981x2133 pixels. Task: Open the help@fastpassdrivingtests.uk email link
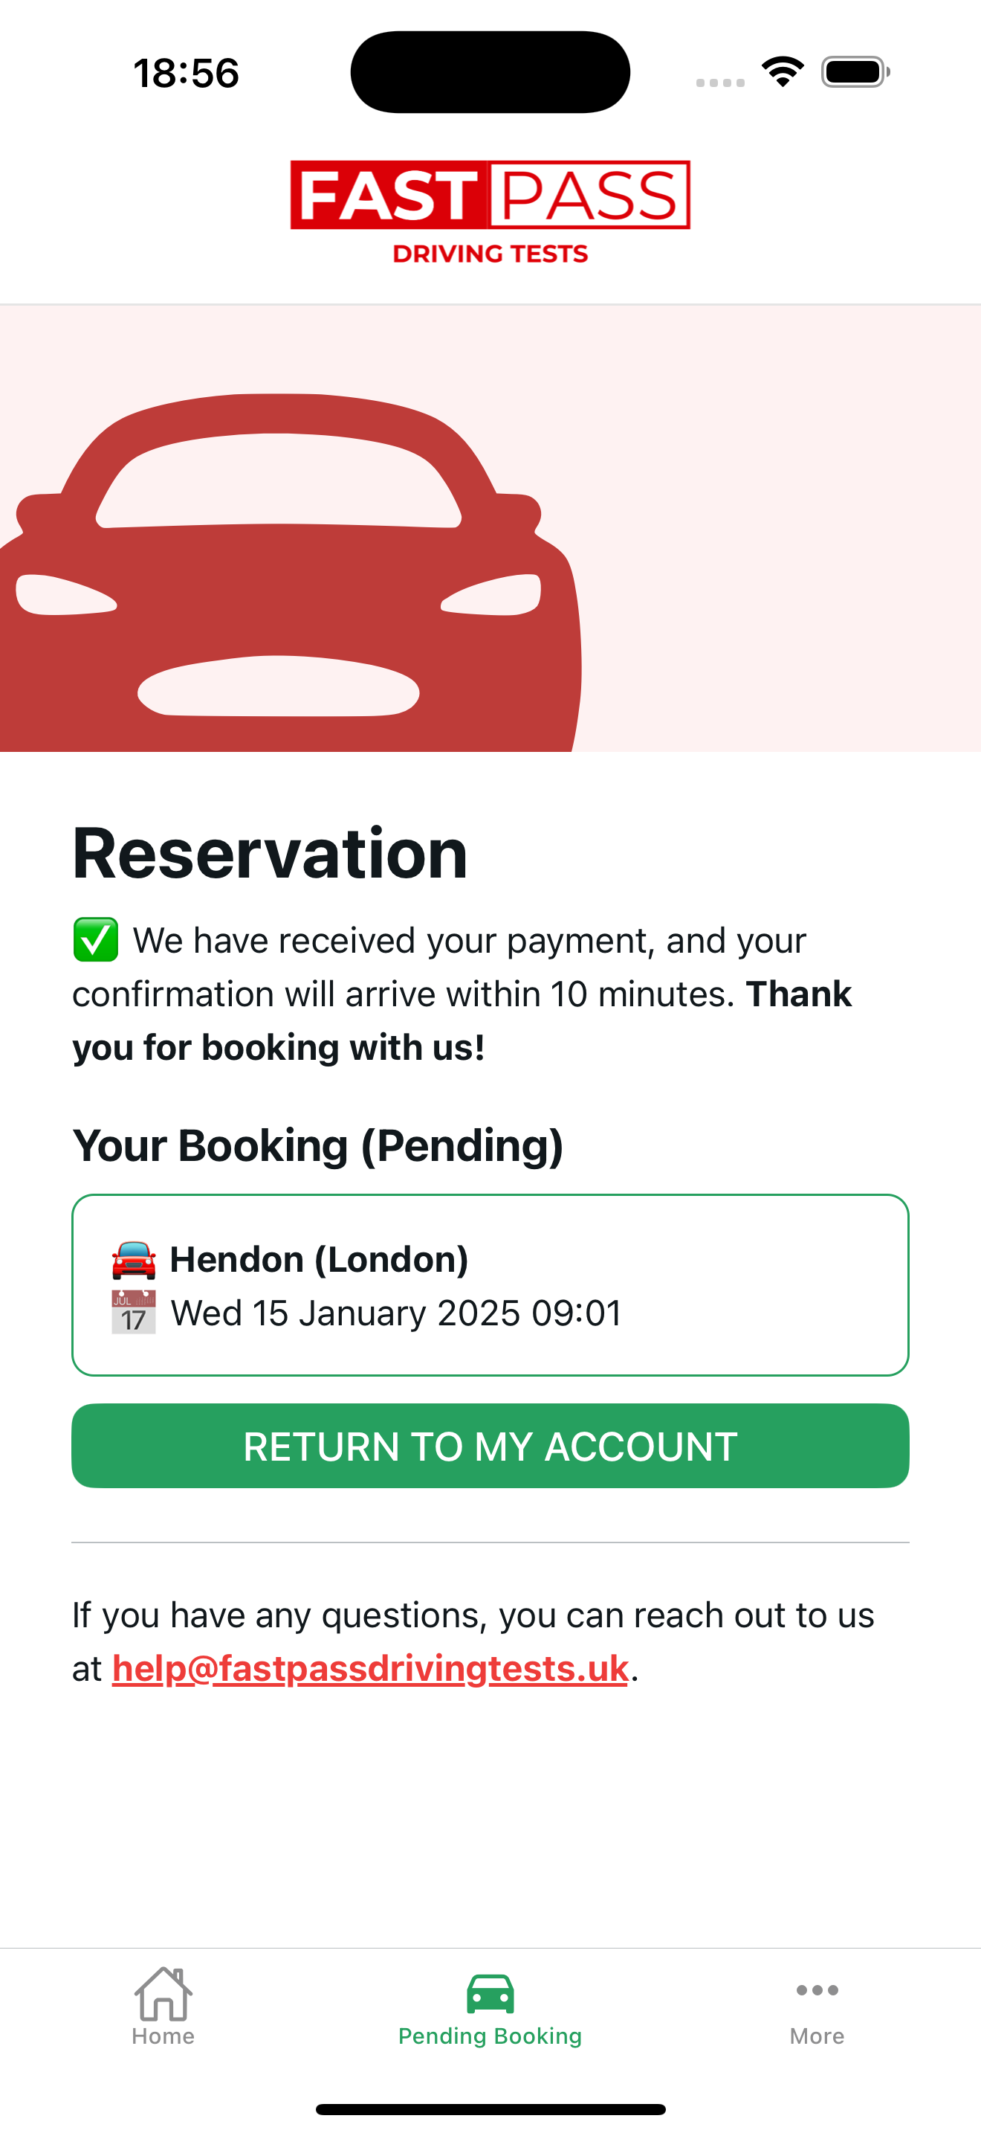pos(371,1667)
